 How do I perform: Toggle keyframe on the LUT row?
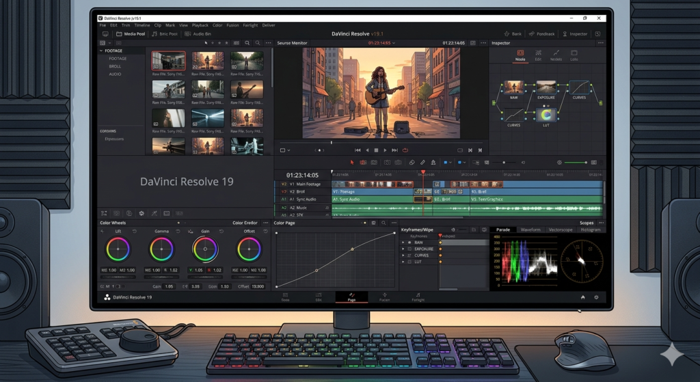[440, 262]
